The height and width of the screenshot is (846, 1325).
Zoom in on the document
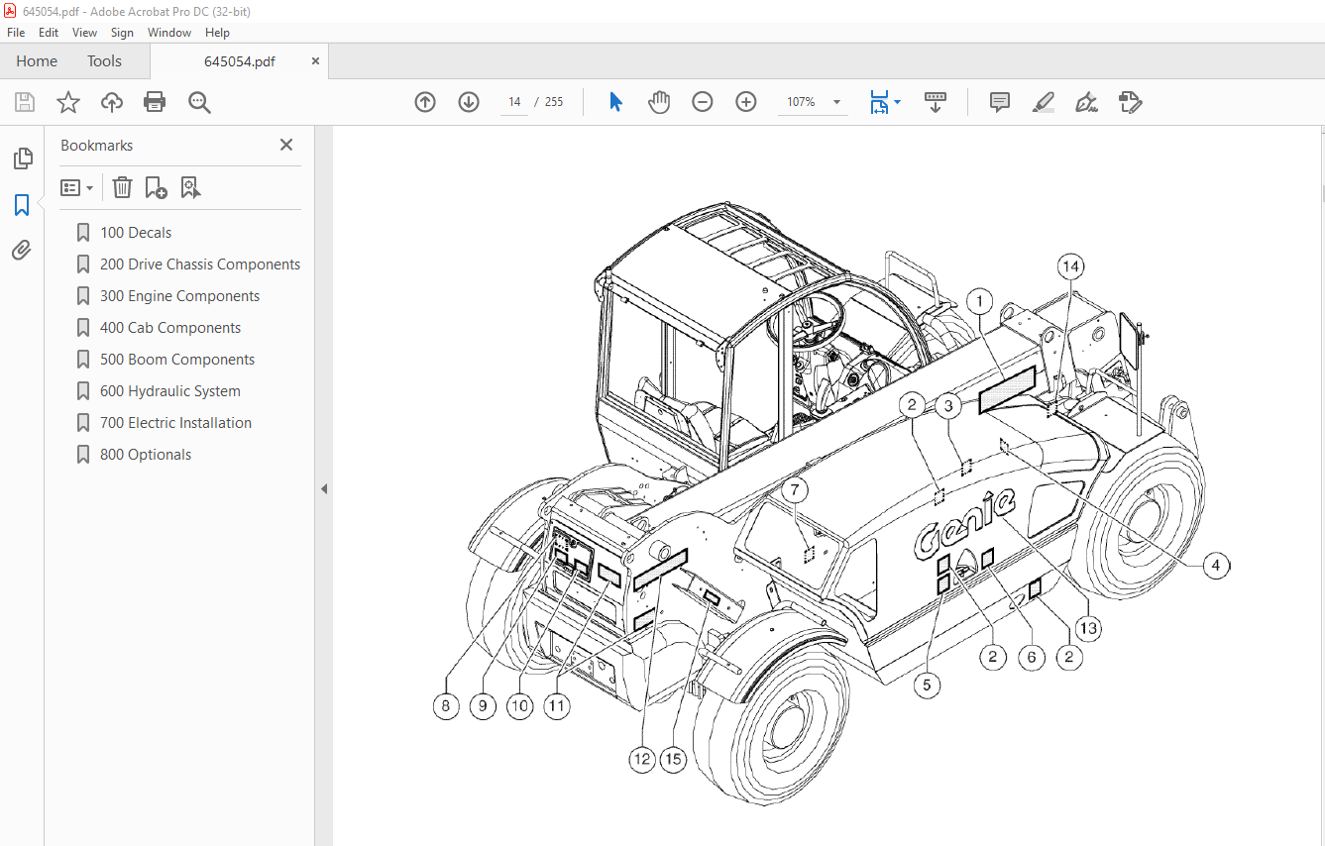coord(745,101)
